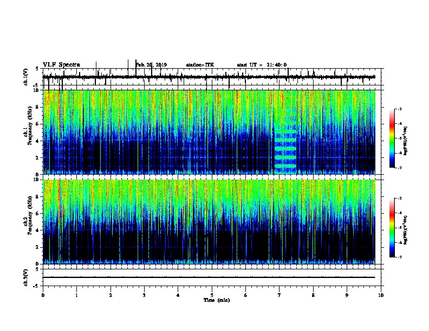Click the "ch.3(V)" axis label
This screenshot has width=429, height=331.
26,277
